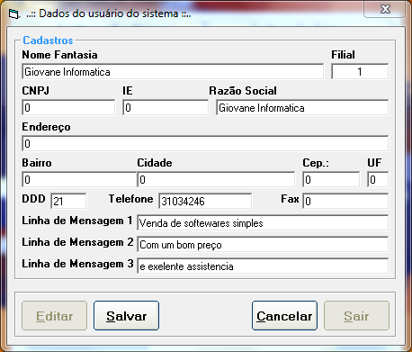The height and width of the screenshot is (352, 412).
Task: Click the Linha de Mensagem 2 label
Action: click(77, 242)
